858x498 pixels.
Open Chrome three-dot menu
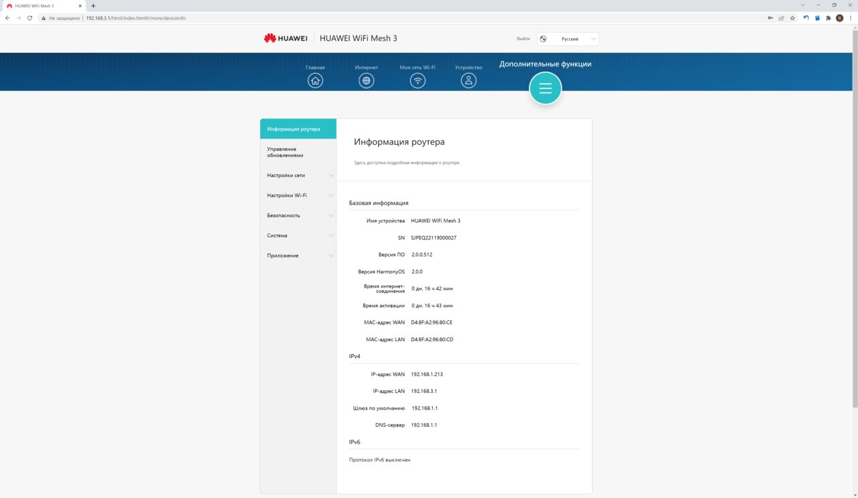coord(850,18)
